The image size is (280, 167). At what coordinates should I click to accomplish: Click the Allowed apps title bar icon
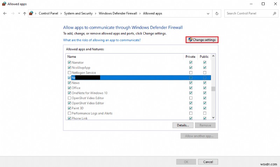tap(4, 4)
